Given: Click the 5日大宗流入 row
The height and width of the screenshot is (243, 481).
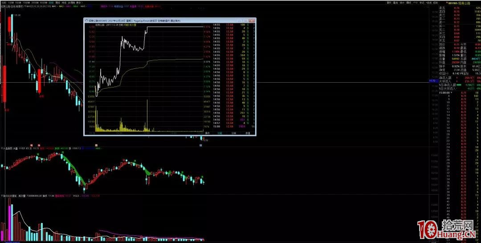Looking at the screenshot, I should [x=459, y=88].
